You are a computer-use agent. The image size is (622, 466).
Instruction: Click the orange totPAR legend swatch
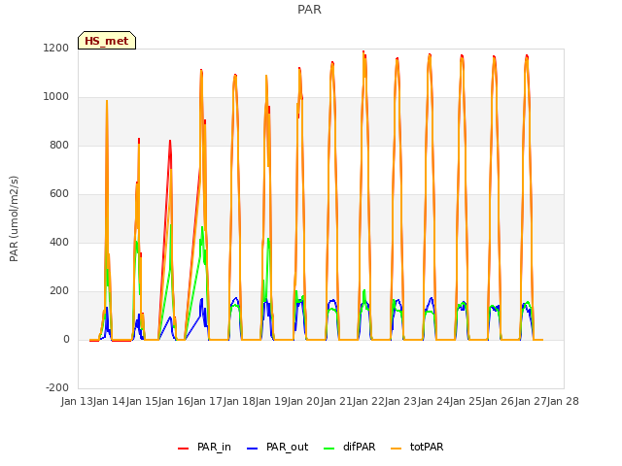pyautogui.click(x=396, y=448)
